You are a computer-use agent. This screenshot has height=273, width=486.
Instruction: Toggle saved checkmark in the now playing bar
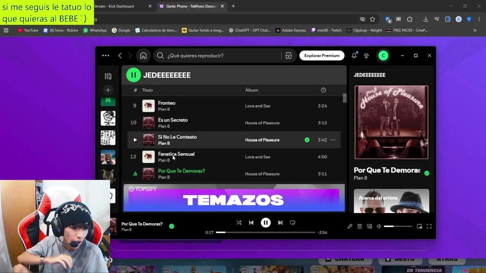click(x=172, y=226)
